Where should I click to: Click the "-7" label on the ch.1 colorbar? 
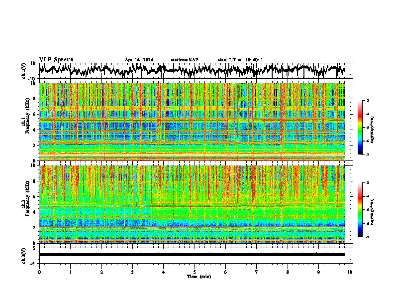click(367, 154)
